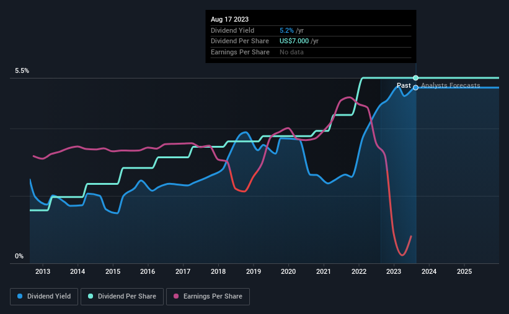Toggle the Dividend Yield legend button
The height and width of the screenshot is (314, 509).
point(44,297)
